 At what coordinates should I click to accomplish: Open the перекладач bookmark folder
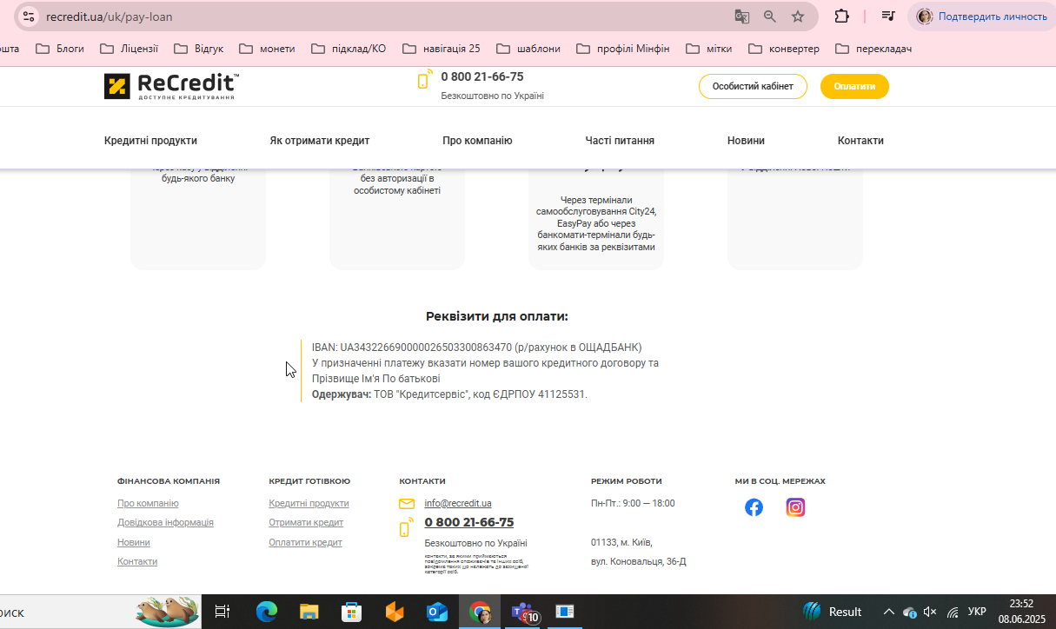pos(873,49)
